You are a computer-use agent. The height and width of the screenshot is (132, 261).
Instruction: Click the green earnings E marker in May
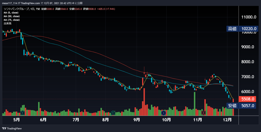coord(22,113)
